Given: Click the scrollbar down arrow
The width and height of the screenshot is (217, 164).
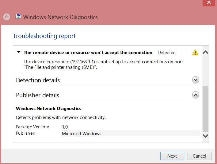Looking at the screenshot, I should pos(206,136).
